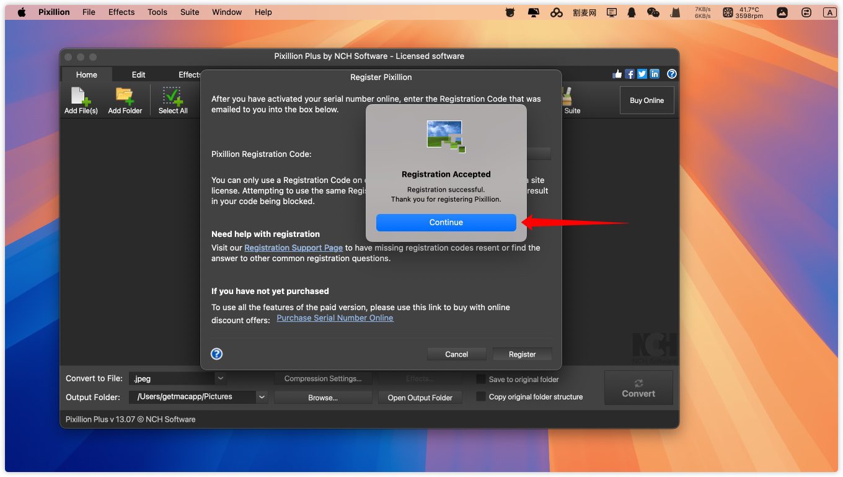This screenshot has height=477, width=843.
Task: Click the thumbs-up like icon
Action: tap(617, 74)
